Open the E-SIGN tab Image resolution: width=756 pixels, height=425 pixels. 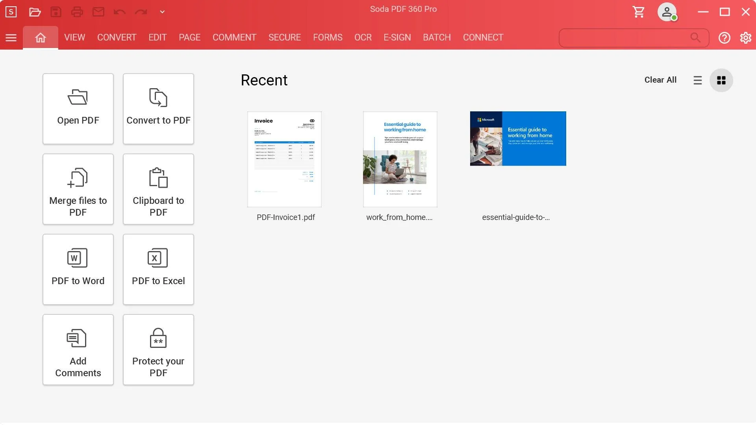pos(397,37)
